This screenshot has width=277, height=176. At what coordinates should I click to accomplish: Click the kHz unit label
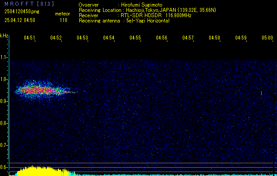(x=4, y=36)
